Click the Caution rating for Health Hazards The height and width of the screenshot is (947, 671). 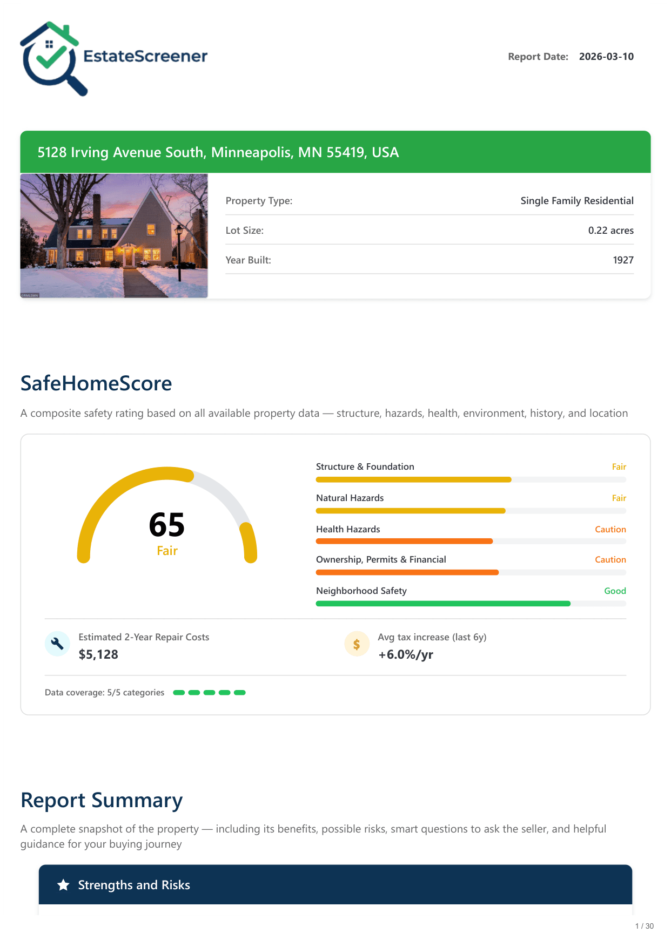point(610,529)
